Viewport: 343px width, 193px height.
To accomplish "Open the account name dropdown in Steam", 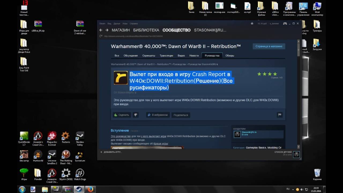I will 274,24.
